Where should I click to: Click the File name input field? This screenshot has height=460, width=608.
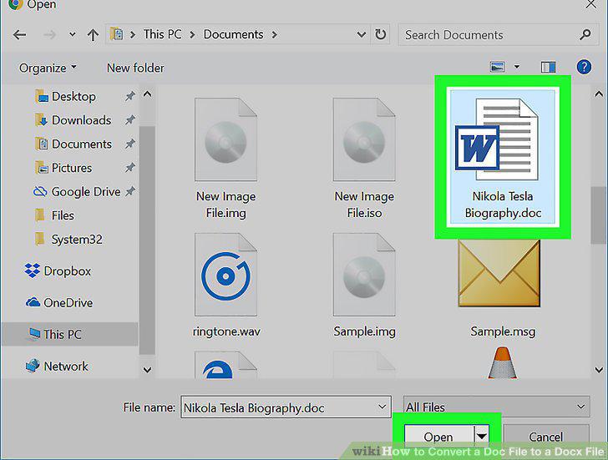(x=286, y=407)
